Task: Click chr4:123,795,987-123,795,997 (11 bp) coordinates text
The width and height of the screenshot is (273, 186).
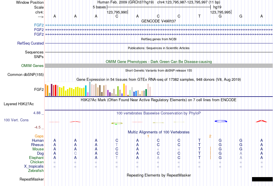Action: (189, 2)
